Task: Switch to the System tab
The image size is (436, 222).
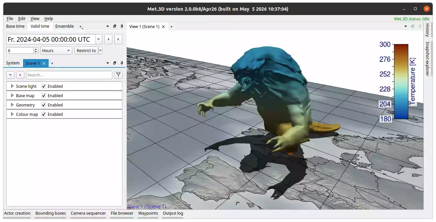Action: [x=13, y=63]
